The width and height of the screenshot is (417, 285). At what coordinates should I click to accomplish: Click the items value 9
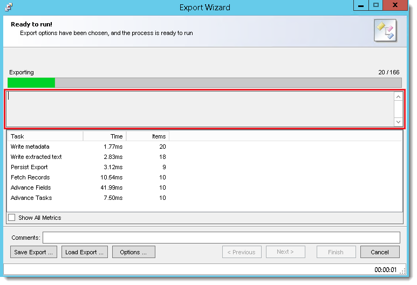164,167
